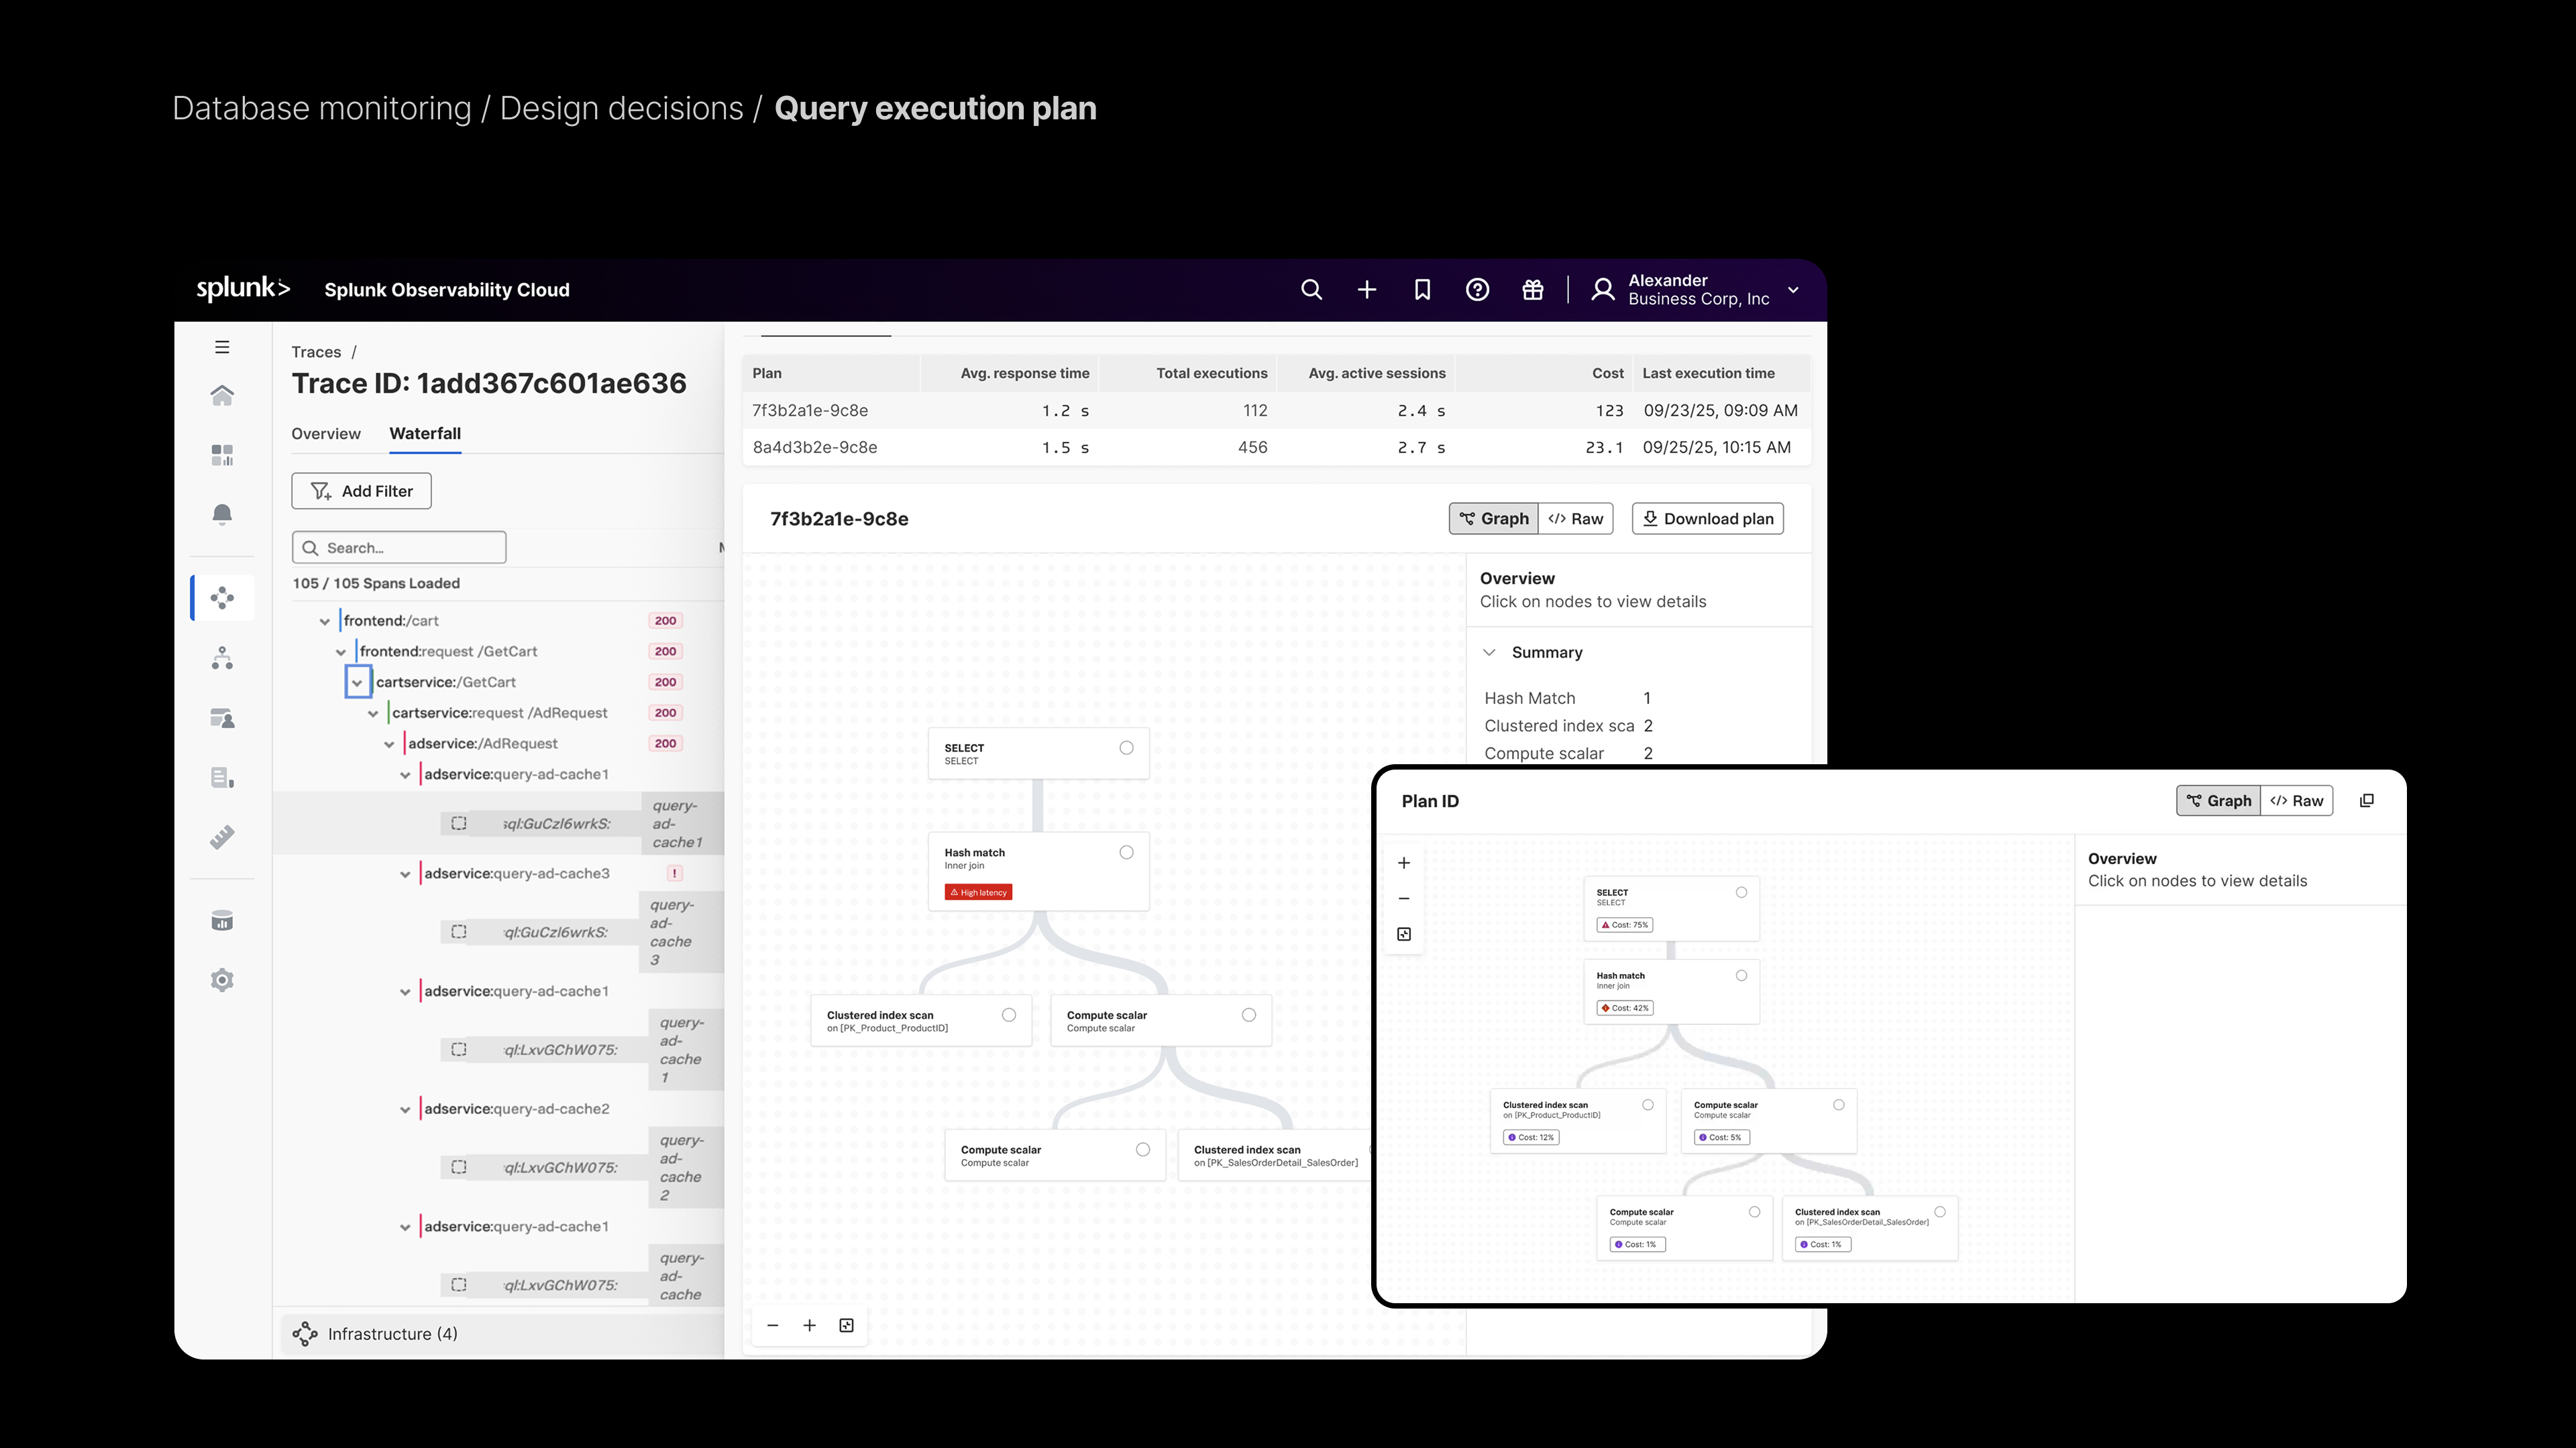
Task: Click fit-to-screen icon in graph controls
Action: tap(846, 1325)
